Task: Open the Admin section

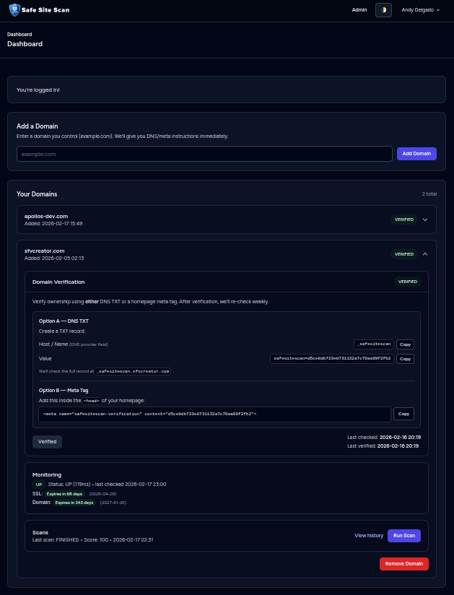Action: coord(359,9)
